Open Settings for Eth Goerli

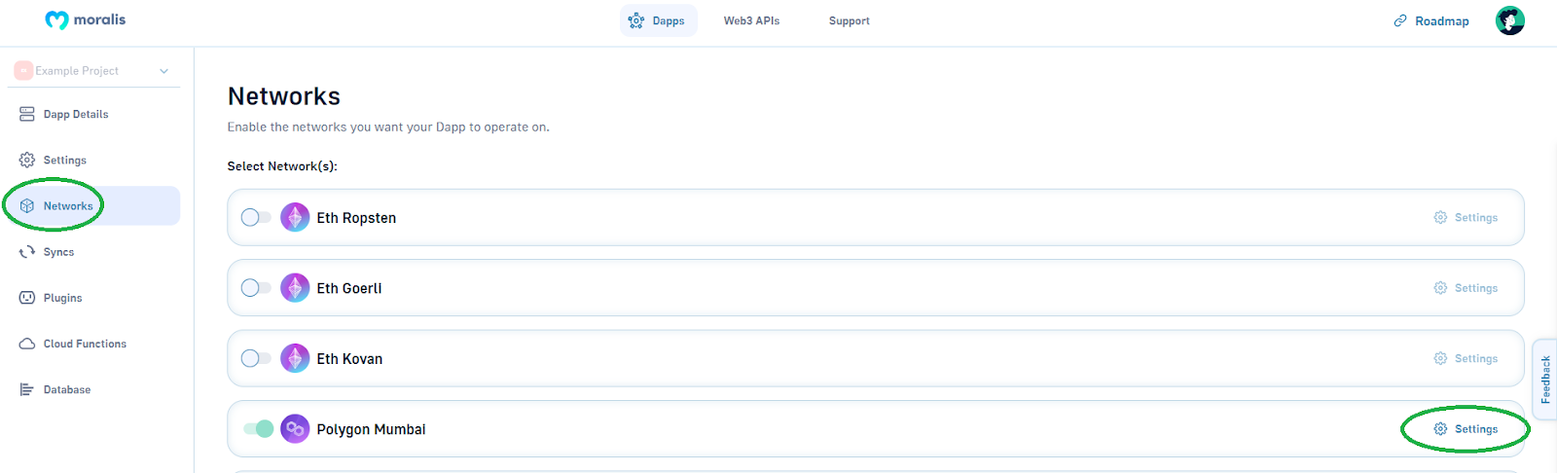[x=1466, y=287]
